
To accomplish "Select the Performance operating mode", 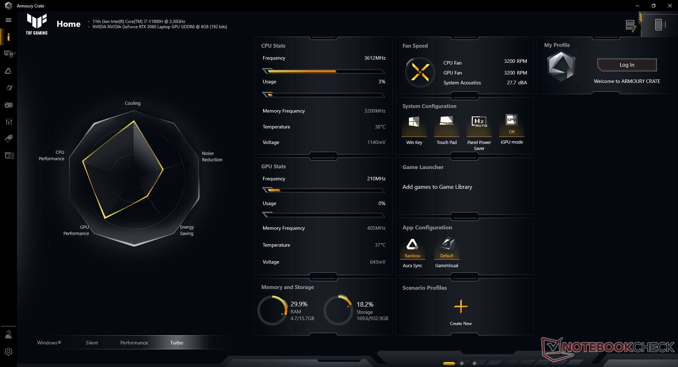I will pyautogui.click(x=134, y=343).
